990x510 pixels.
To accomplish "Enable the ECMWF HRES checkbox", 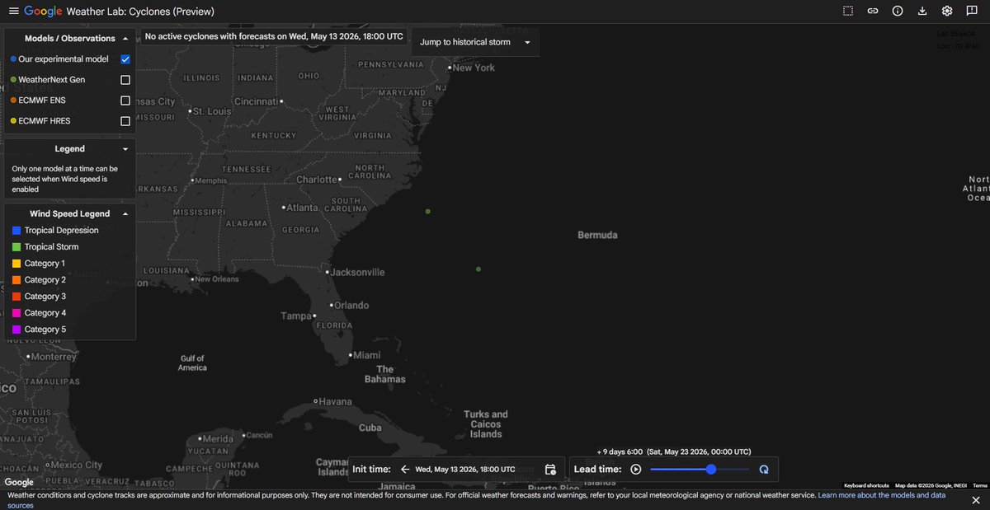I will click(x=125, y=121).
